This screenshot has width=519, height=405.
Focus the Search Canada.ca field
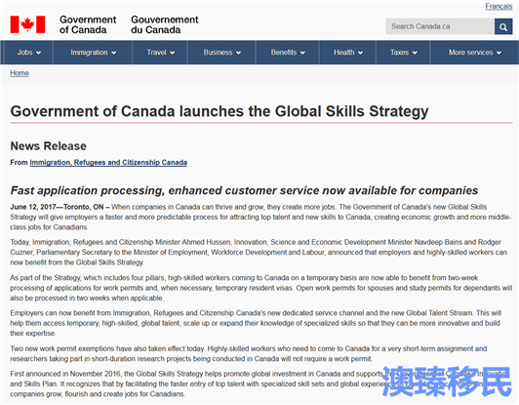(440, 26)
